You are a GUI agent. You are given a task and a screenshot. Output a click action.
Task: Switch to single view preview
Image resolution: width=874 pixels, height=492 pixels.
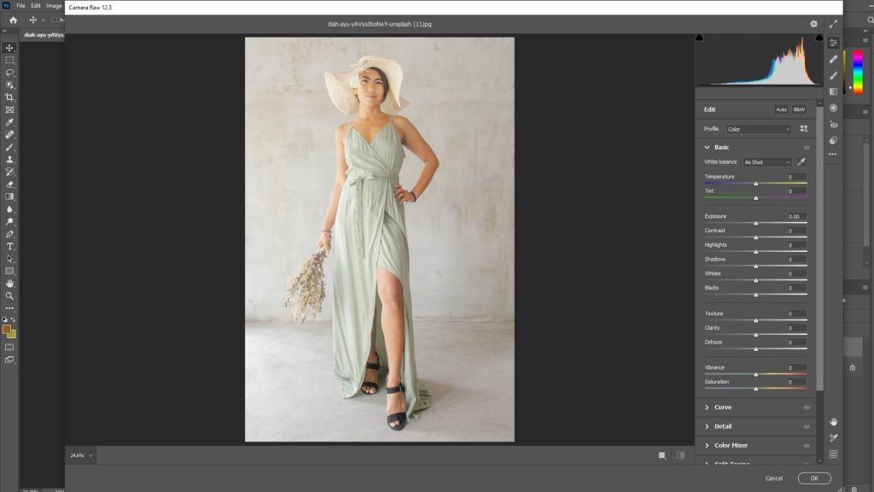[662, 455]
